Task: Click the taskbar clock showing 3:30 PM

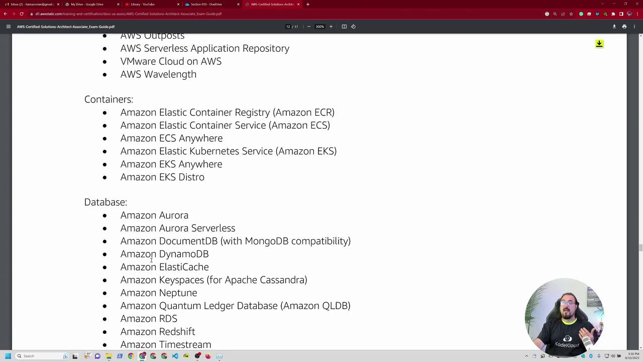Action: [x=631, y=356]
